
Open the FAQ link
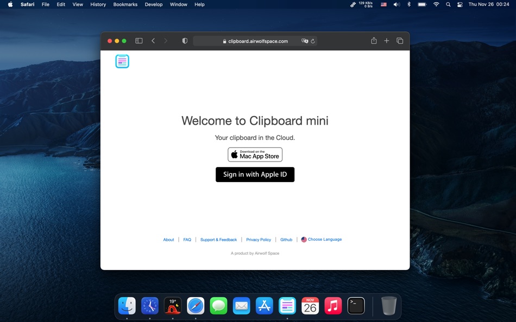tap(187, 240)
